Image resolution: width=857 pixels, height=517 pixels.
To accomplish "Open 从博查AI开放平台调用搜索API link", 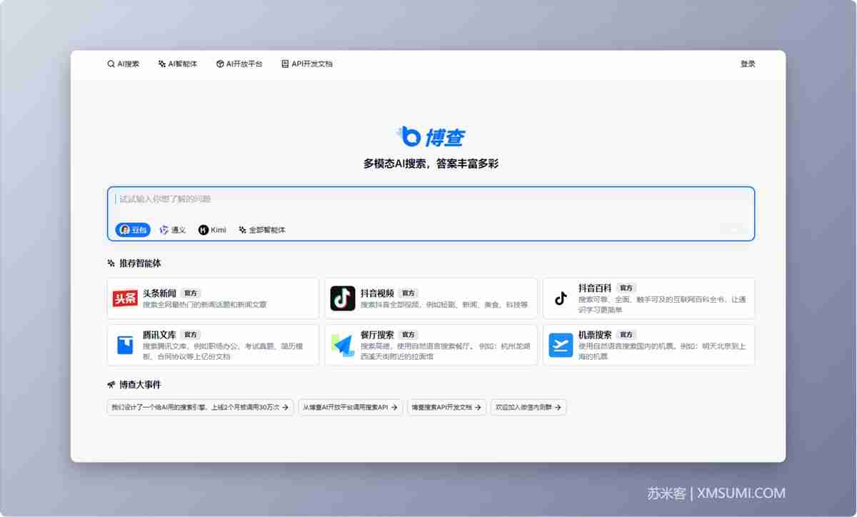I will pyautogui.click(x=351, y=407).
